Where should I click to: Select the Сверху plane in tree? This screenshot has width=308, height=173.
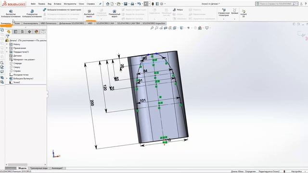[x=15, y=67]
